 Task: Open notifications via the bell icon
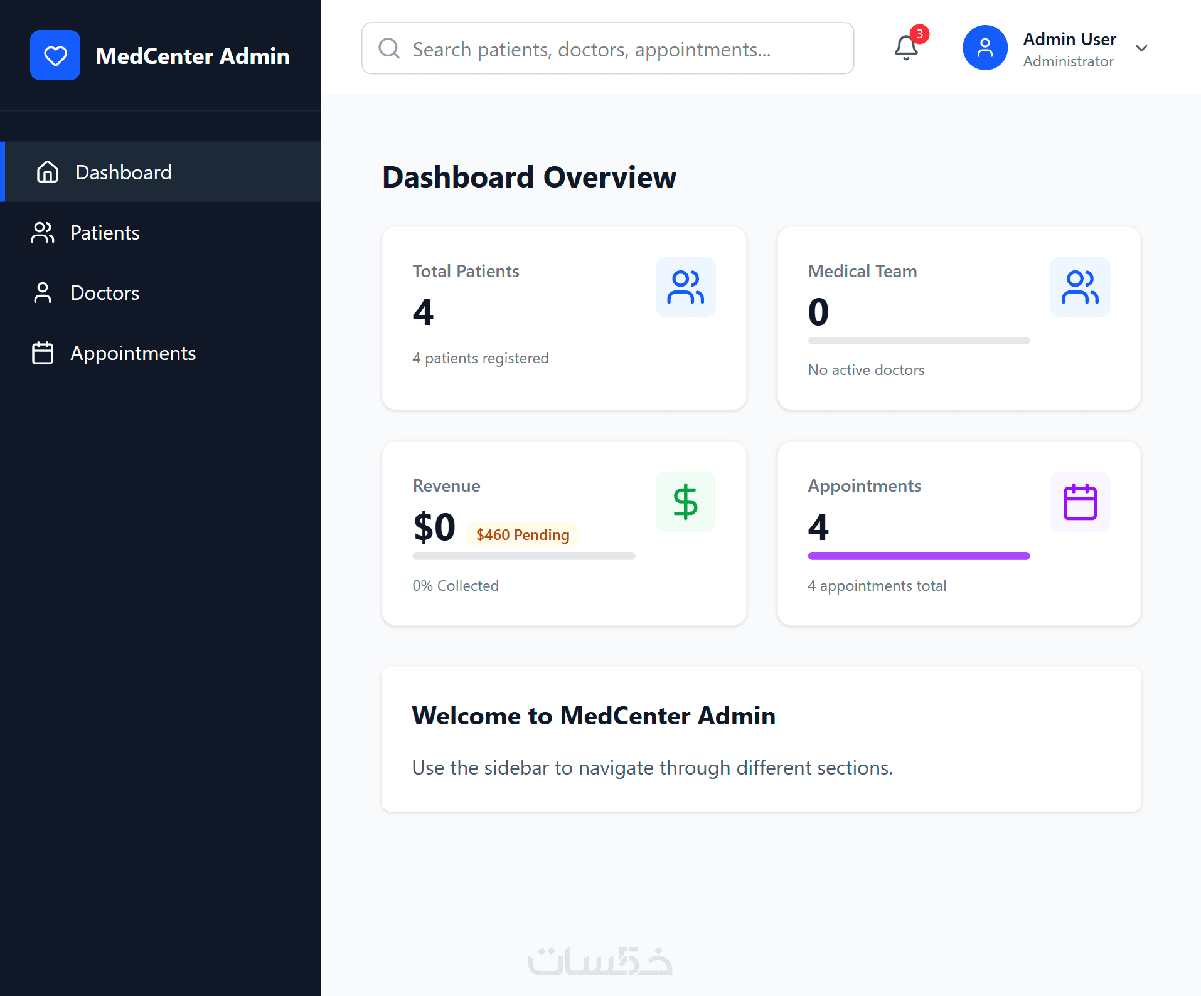click(x=906, y=48)
